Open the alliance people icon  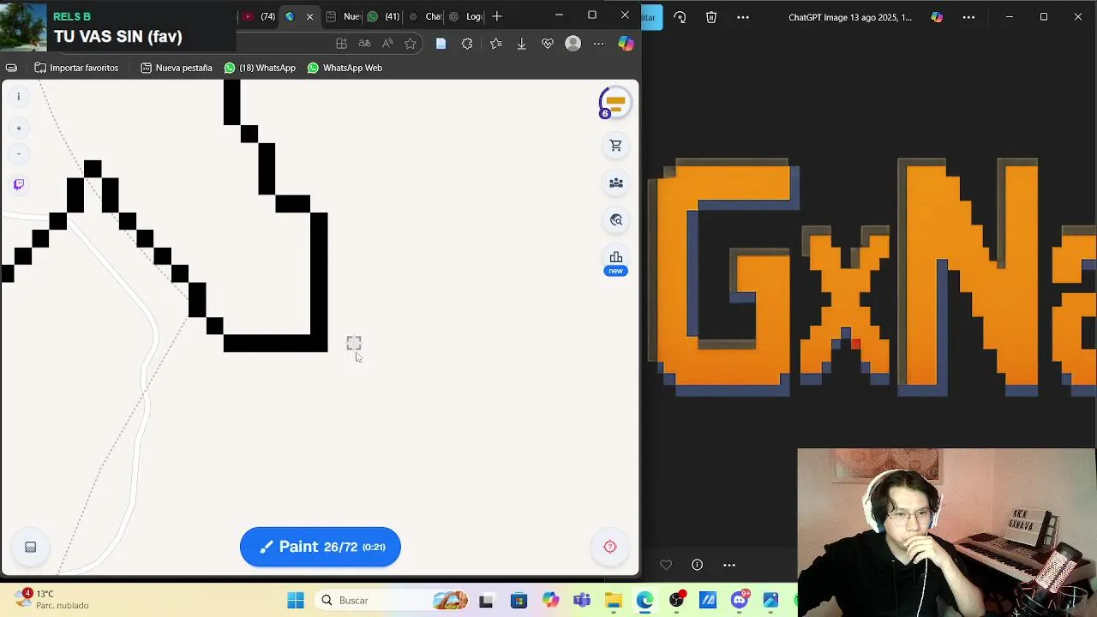(615, 183)
